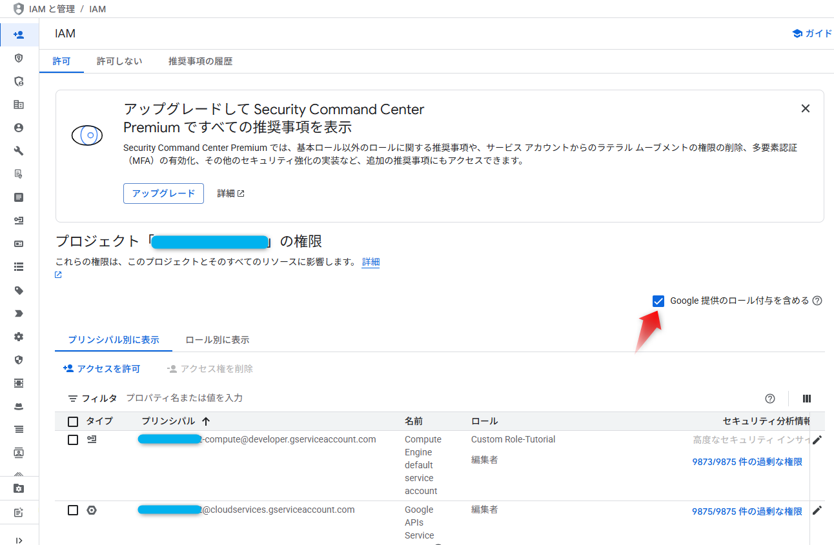Open the 詳細 link under project permissions

[x=371, y=262]
